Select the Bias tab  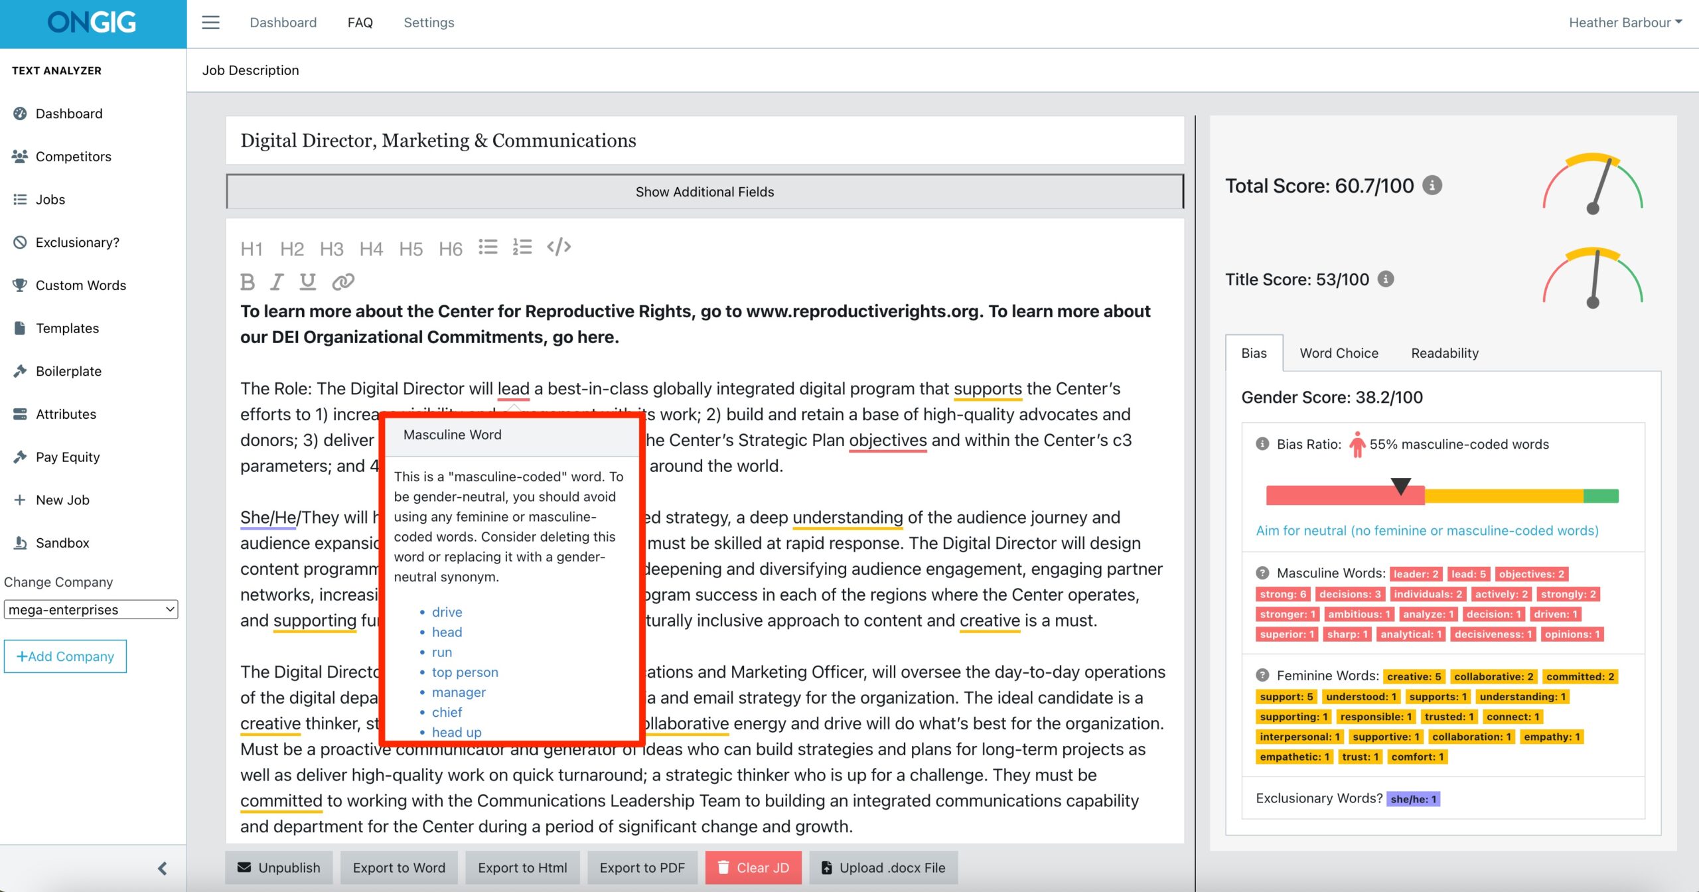[x=1254, y=353]
